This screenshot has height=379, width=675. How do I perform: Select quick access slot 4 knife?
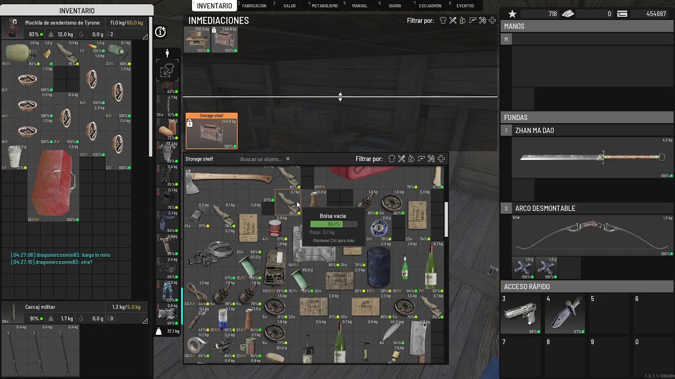coord(565,314)
